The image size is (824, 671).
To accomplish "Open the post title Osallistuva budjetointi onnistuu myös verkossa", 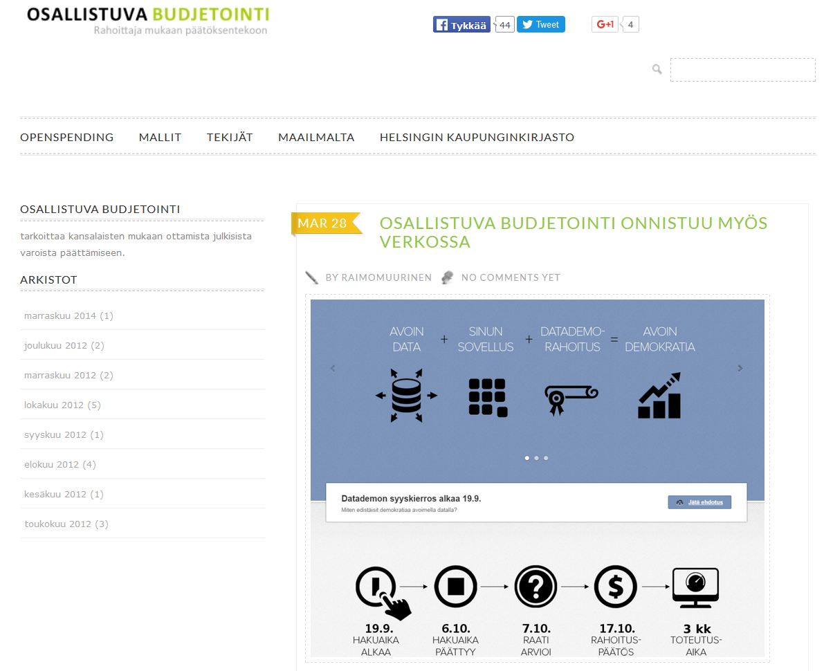I will click(574, 232).
